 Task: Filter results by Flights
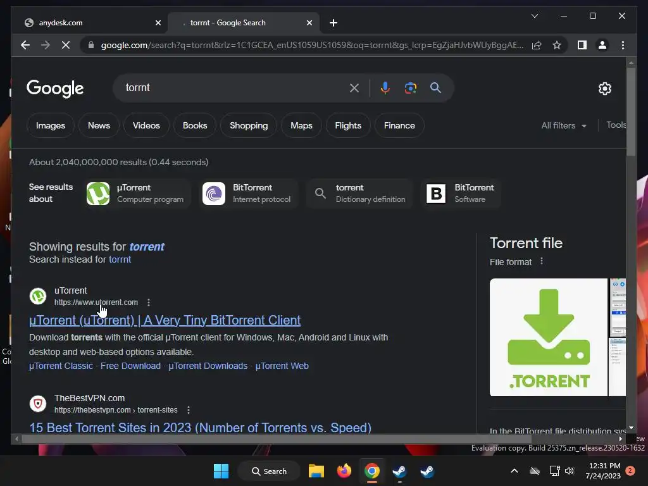pyautogui.click(x=348, y=125)
